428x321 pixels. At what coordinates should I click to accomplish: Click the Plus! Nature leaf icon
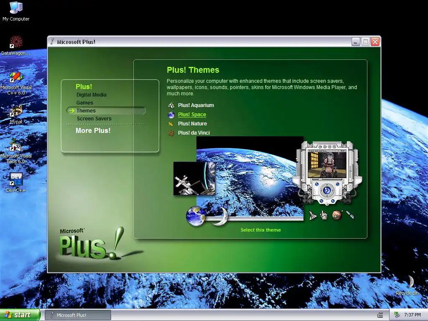[x=171, y=124]
